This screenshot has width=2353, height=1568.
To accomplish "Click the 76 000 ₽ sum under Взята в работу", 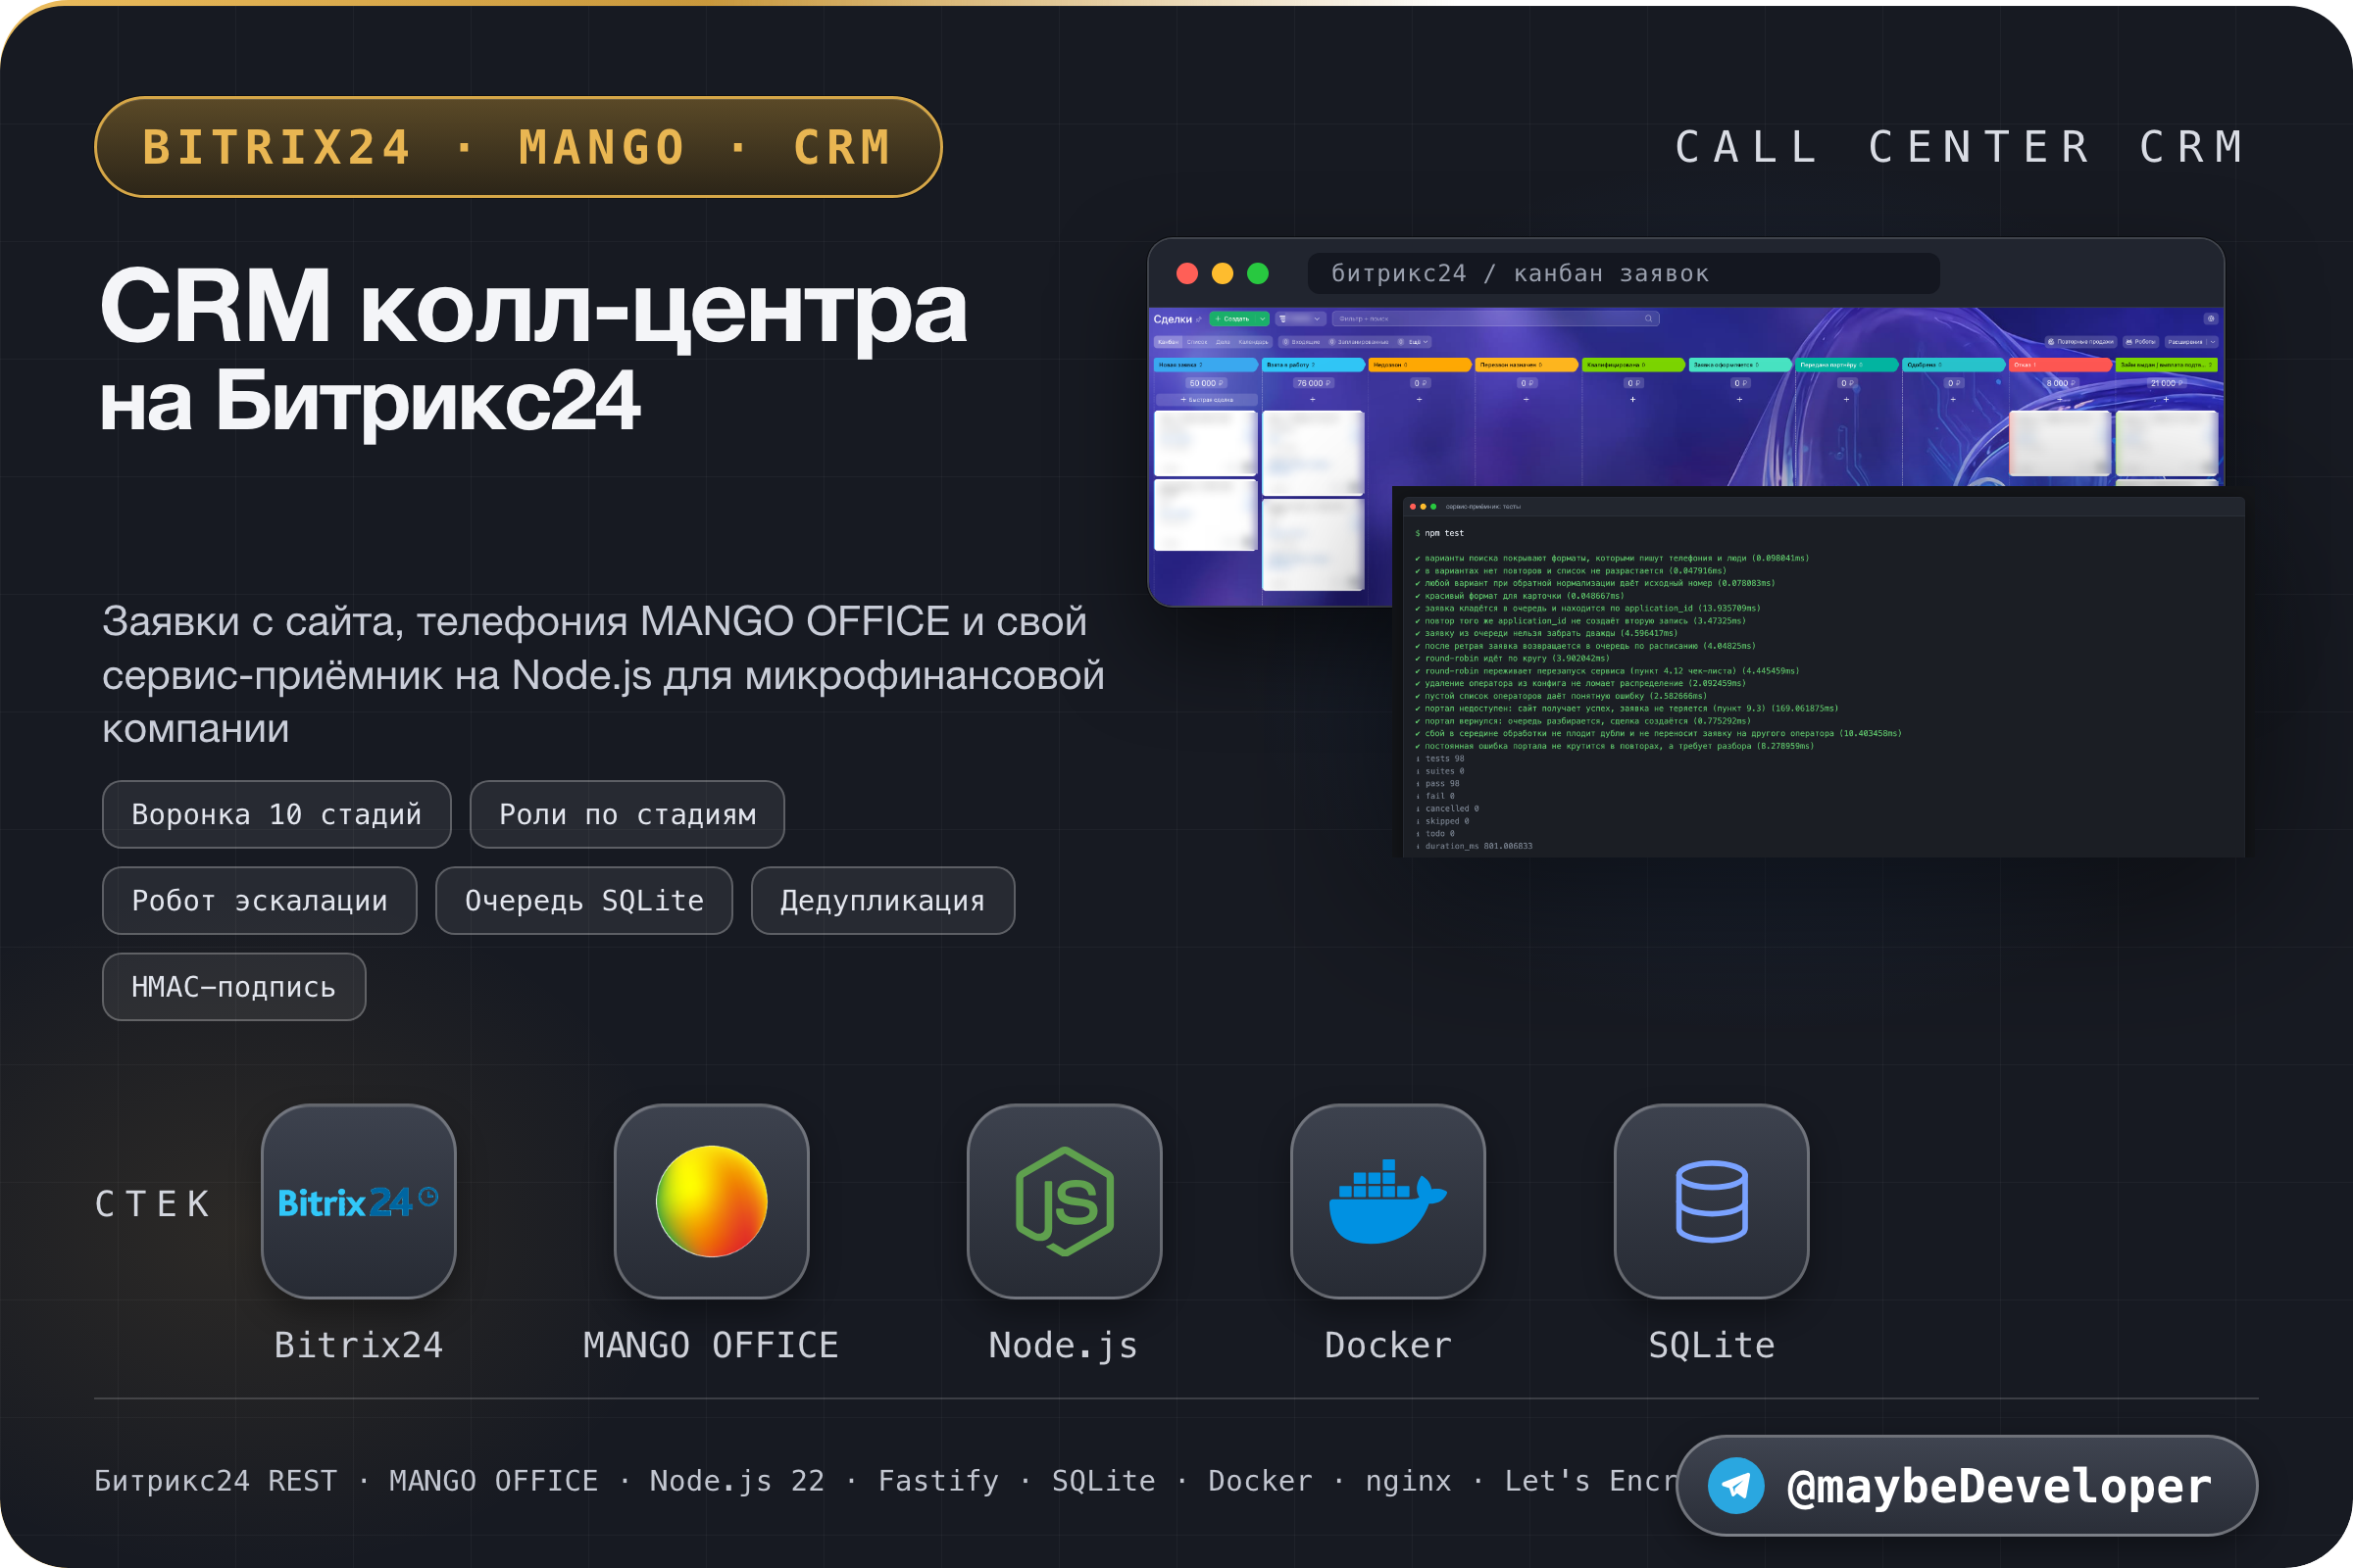I will [x=1314, y=383].
